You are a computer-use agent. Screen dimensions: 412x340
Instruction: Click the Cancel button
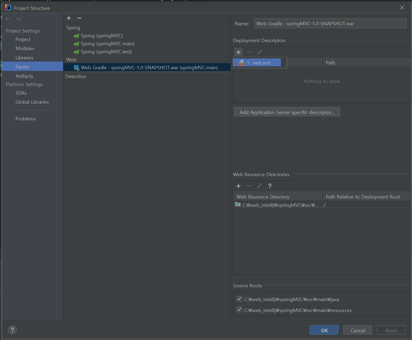(x=358, y=330)
